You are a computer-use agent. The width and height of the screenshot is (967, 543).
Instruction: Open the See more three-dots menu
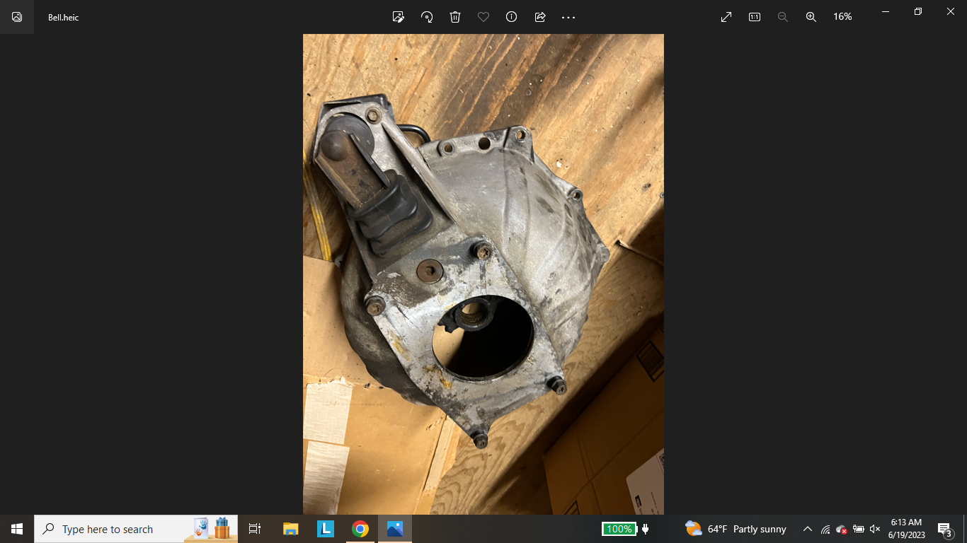point(568,17)
